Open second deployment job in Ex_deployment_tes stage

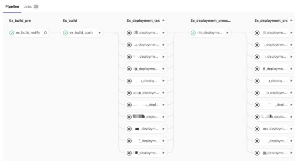tap(146, 45)
